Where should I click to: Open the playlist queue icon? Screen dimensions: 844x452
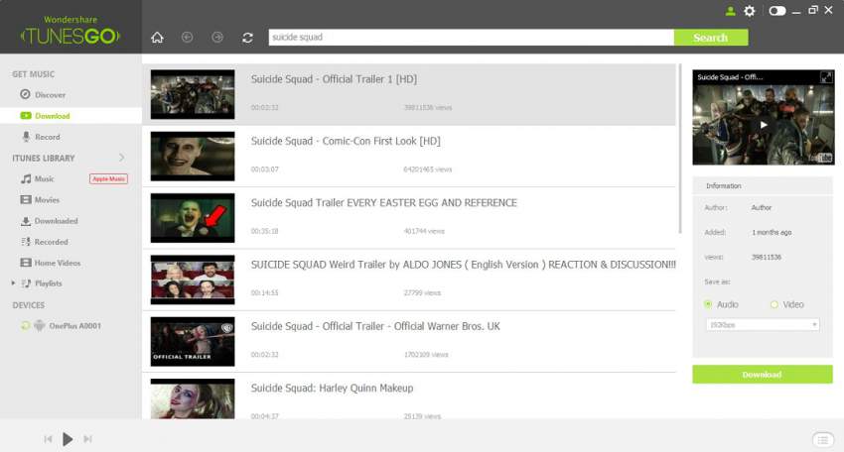(x=822, y=440)
